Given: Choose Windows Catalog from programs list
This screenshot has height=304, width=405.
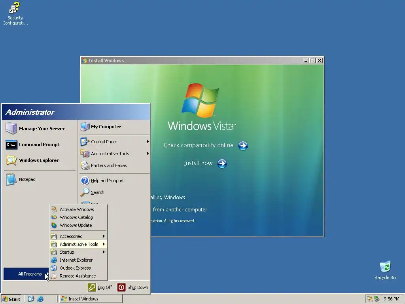Looking at the screenshot, I should [76, 217].
